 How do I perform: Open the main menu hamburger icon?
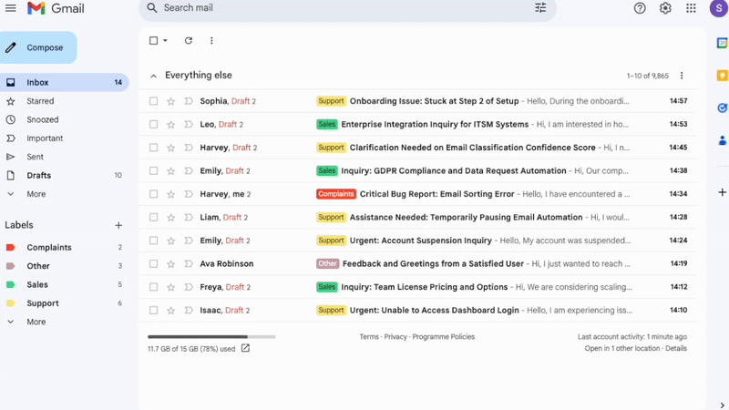pyautogui.click(x=10, y=8)
